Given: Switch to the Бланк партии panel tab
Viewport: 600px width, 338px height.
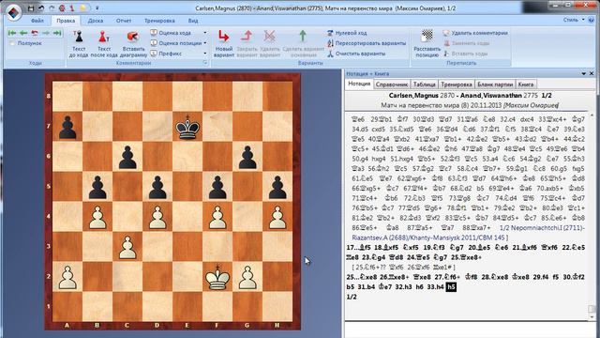Looking at the screenshot, I should [x=495, y=84].
